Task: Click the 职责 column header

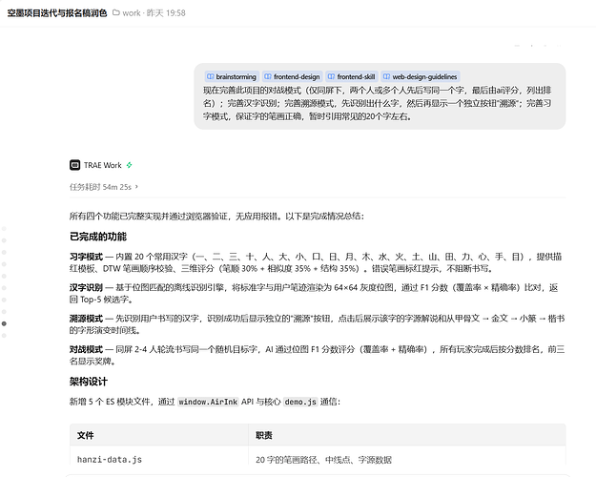Action: point(264,435)
